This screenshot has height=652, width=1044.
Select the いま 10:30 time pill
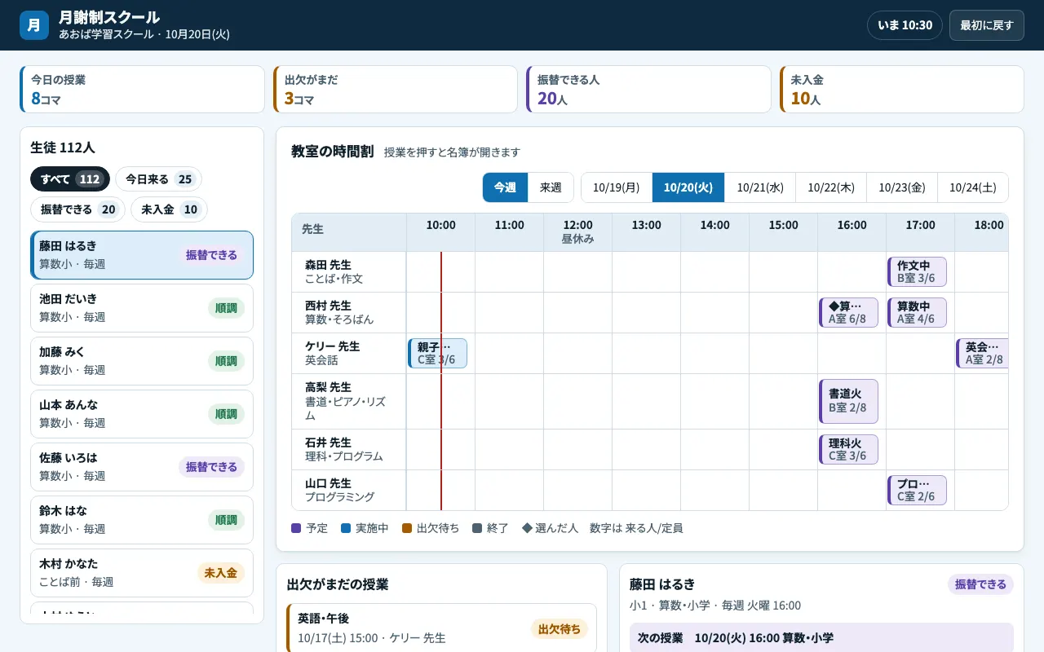(x=905, y=25)
